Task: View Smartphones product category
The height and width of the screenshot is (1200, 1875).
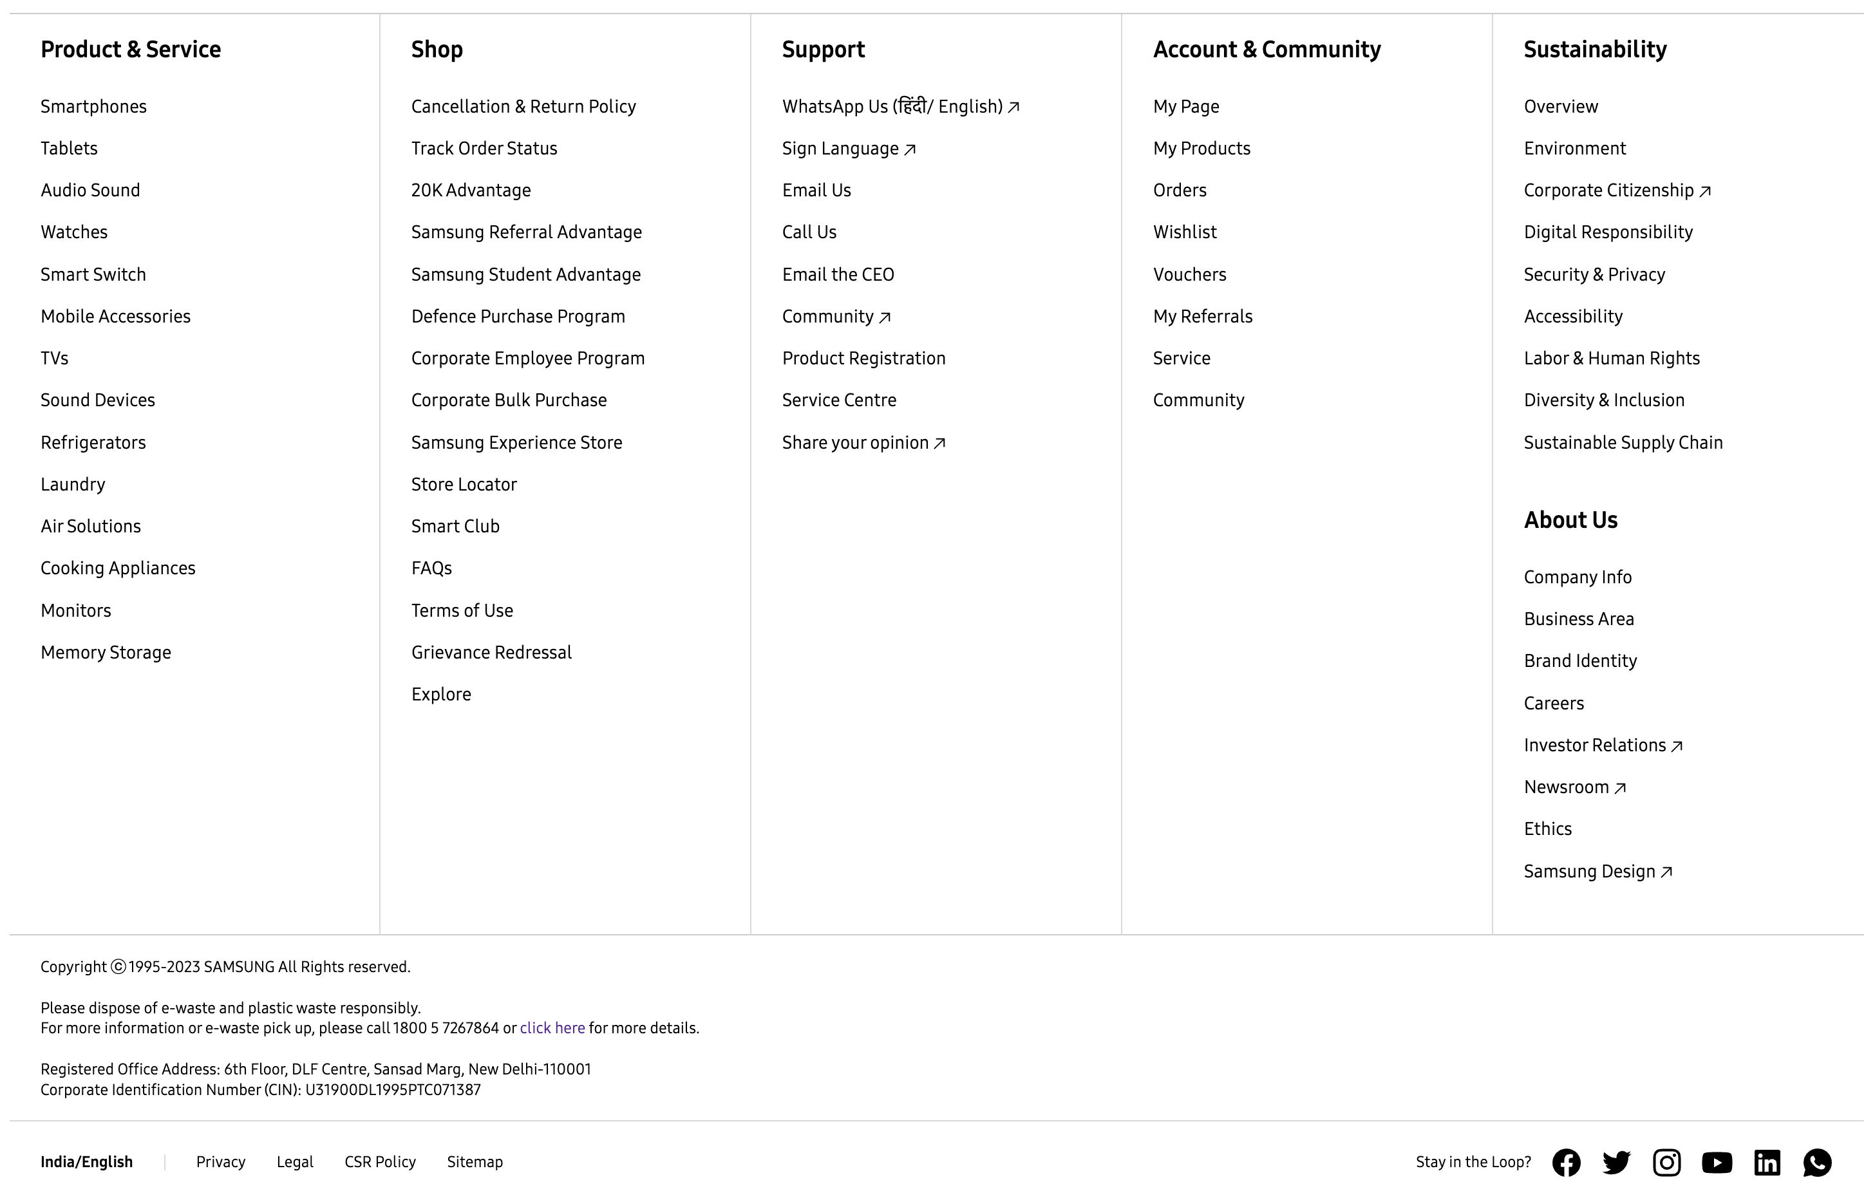Action: (x=93, y=107)
